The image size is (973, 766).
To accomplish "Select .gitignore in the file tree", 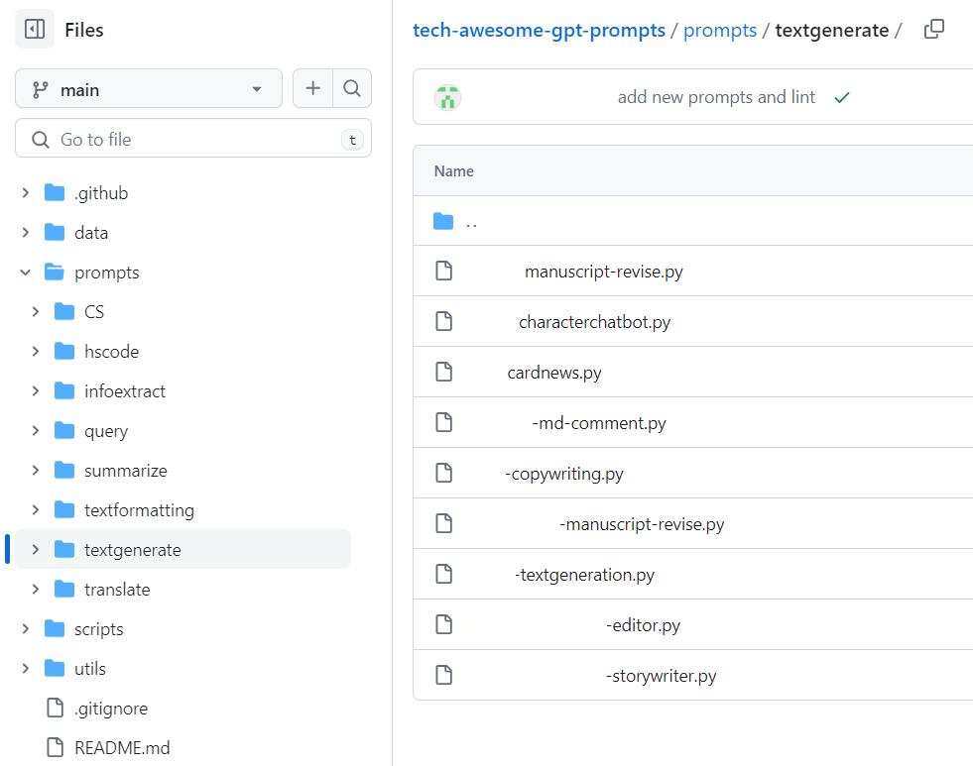I will (x=111, y=709).
